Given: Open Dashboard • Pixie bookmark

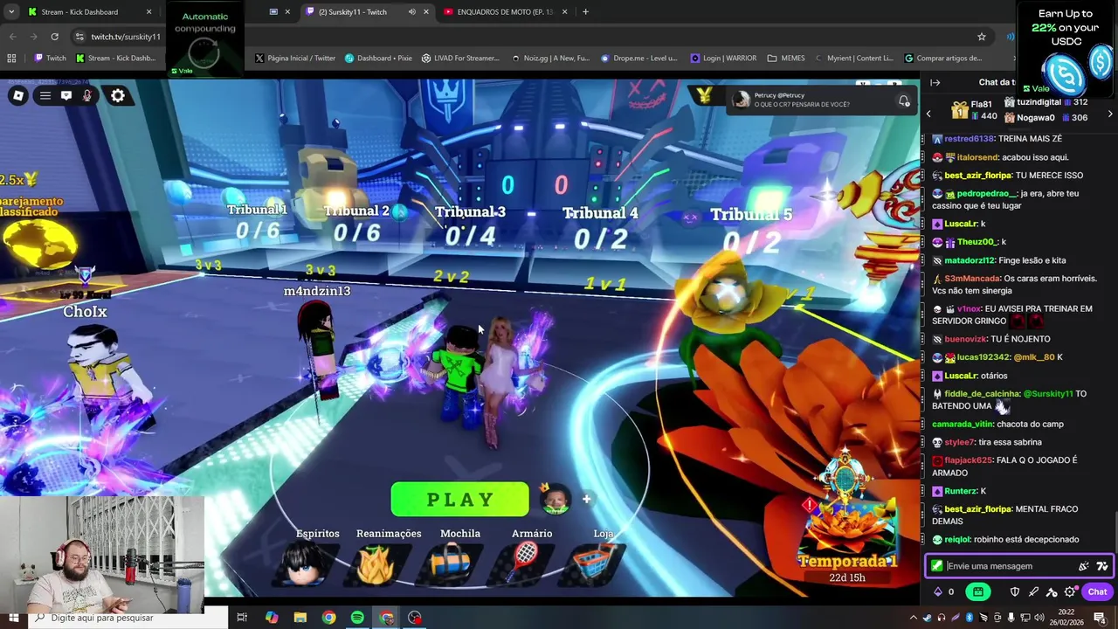Looking at the screenshot, I should coord(378,59).
